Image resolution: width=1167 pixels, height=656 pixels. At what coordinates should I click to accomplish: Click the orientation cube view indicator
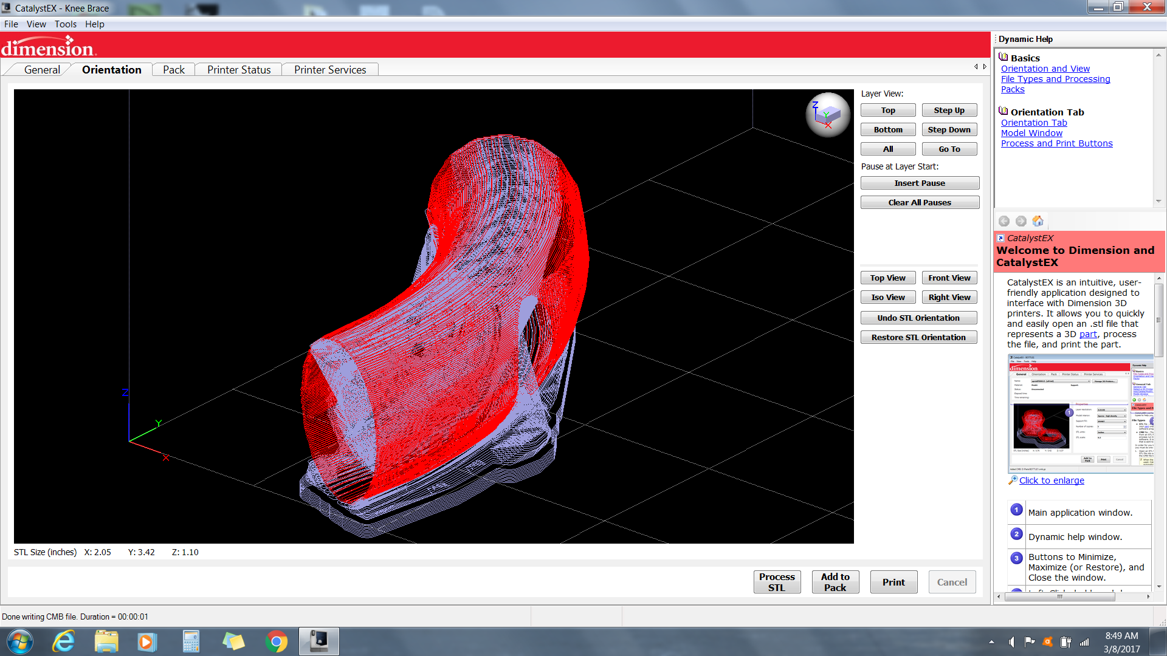[x=828, y=115]
